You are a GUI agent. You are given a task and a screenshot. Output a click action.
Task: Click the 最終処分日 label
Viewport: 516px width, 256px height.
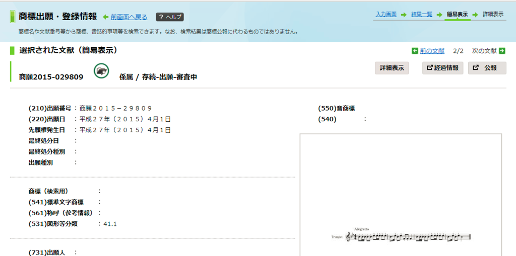tap(43, 141)
